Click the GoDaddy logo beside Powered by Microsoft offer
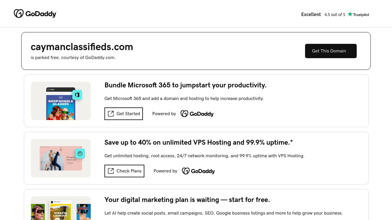 coord(197,114)
